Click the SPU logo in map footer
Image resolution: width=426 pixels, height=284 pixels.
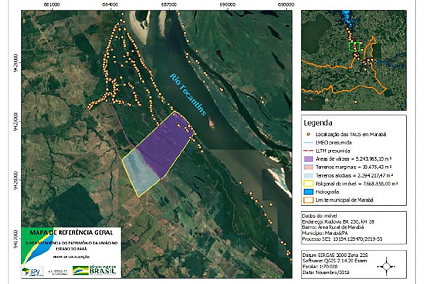32,271
